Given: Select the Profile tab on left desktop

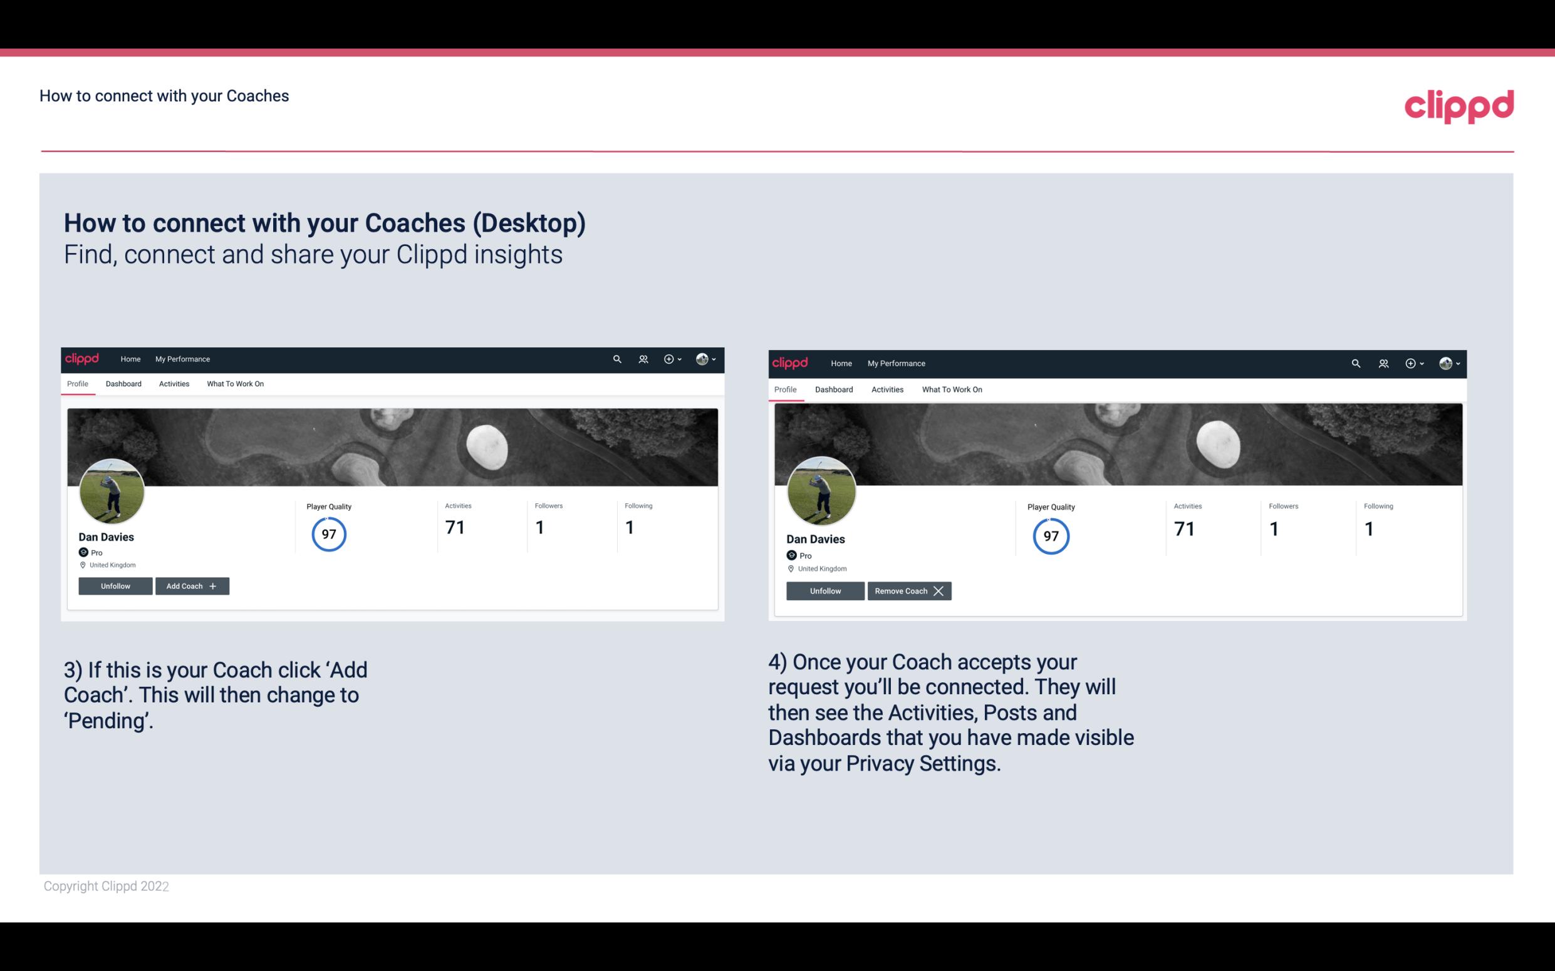Looking at the screenshot, I should tap(77, 384).
